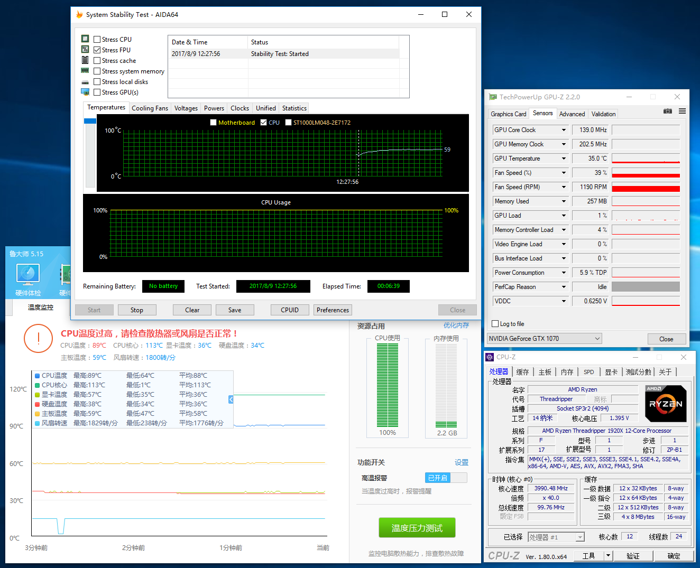This screenshot has height=568, width=700.
Task: Enable Stress cache checkbox
Action: [x=97, y=61]
